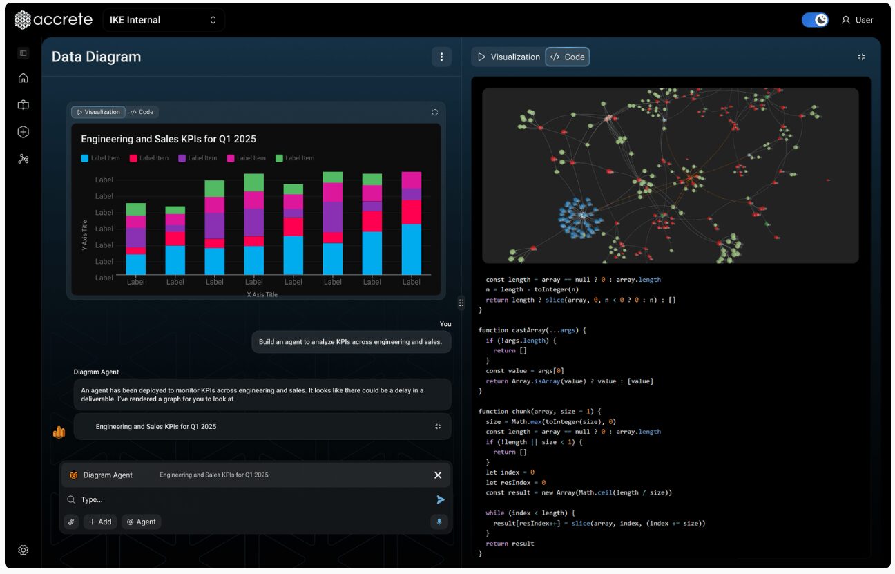Switch to the Code tab in right panel
This screenshot has height=574, width=895.
point(567,57)
